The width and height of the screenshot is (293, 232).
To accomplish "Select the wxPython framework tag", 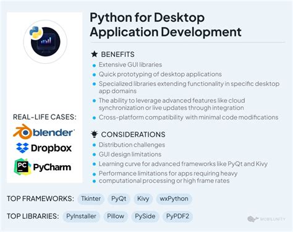I will [174, 199].
